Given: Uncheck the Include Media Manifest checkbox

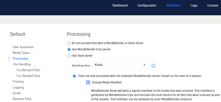Looking at the screenshot, I should [x=88, y=82].
